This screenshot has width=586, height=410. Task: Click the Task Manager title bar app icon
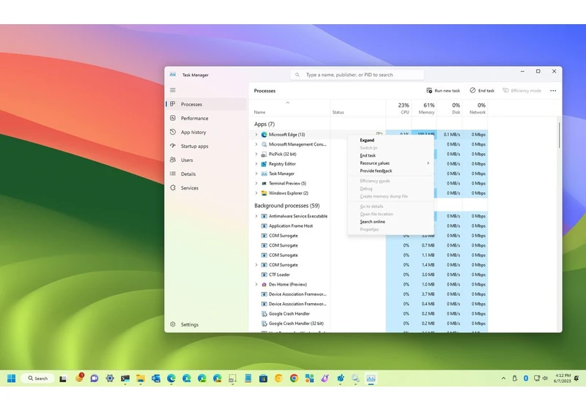coord(173,74)
